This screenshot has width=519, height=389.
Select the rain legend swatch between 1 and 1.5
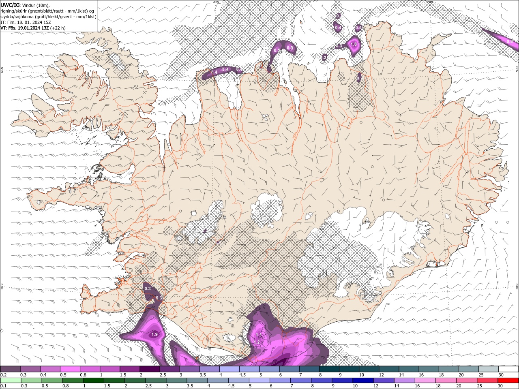(93, 380)
